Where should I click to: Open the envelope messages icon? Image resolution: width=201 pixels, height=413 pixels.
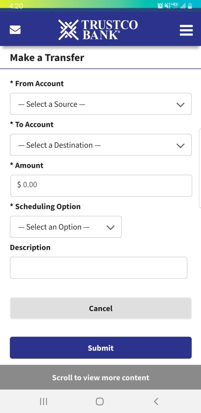(15, 29)
